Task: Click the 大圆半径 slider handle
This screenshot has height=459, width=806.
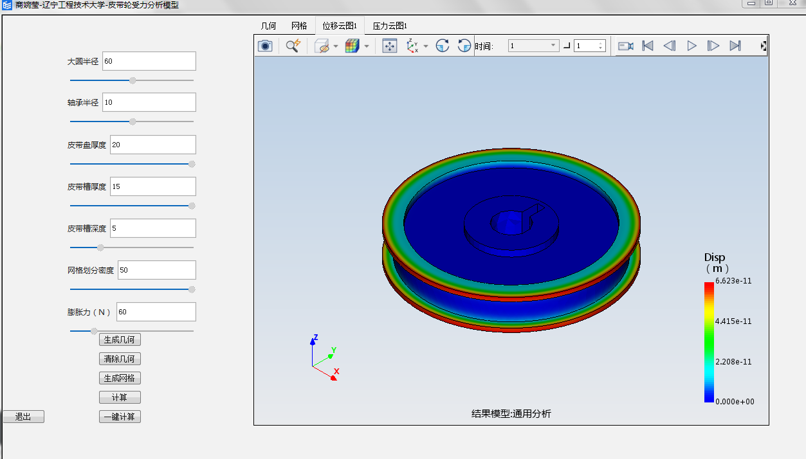Action: coord(133,80)
